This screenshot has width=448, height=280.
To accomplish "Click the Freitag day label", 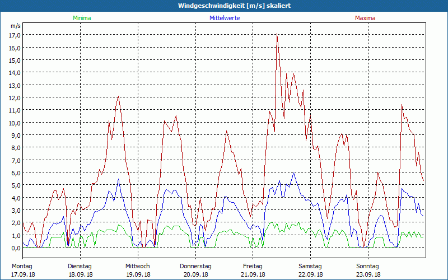I will click(253, 267).
